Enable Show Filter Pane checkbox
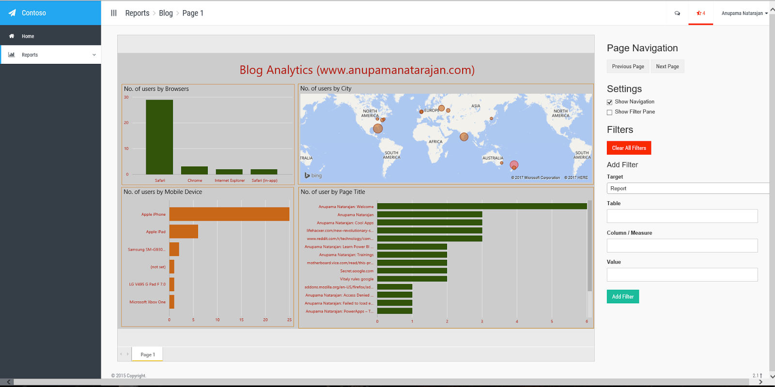Image resolution: width=775 pixels, height=387 pixels. 609,112
